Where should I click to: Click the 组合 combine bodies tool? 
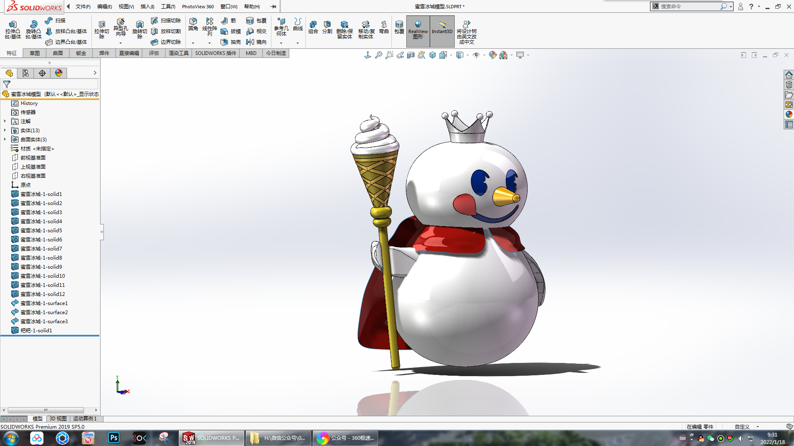point(313,27)
